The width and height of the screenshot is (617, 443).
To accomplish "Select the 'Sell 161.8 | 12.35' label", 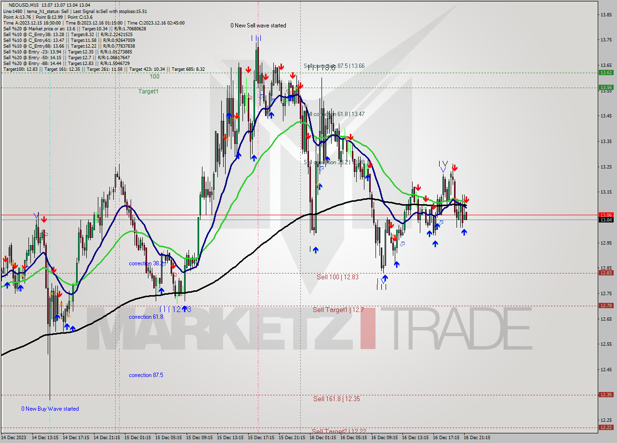I will [x=336, y=399].
